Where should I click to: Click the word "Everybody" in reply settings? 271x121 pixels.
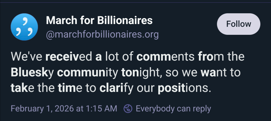tap(155, 109)
